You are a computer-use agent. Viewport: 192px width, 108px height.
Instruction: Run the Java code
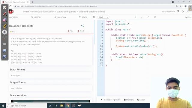pyautogui.click(x=188, y=17)
